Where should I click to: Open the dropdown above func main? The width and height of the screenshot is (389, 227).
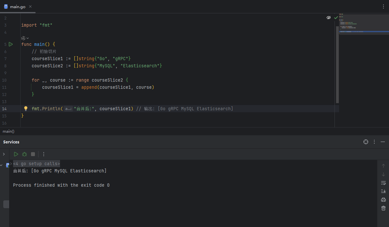pyautogui.click(x=25, y=38)
